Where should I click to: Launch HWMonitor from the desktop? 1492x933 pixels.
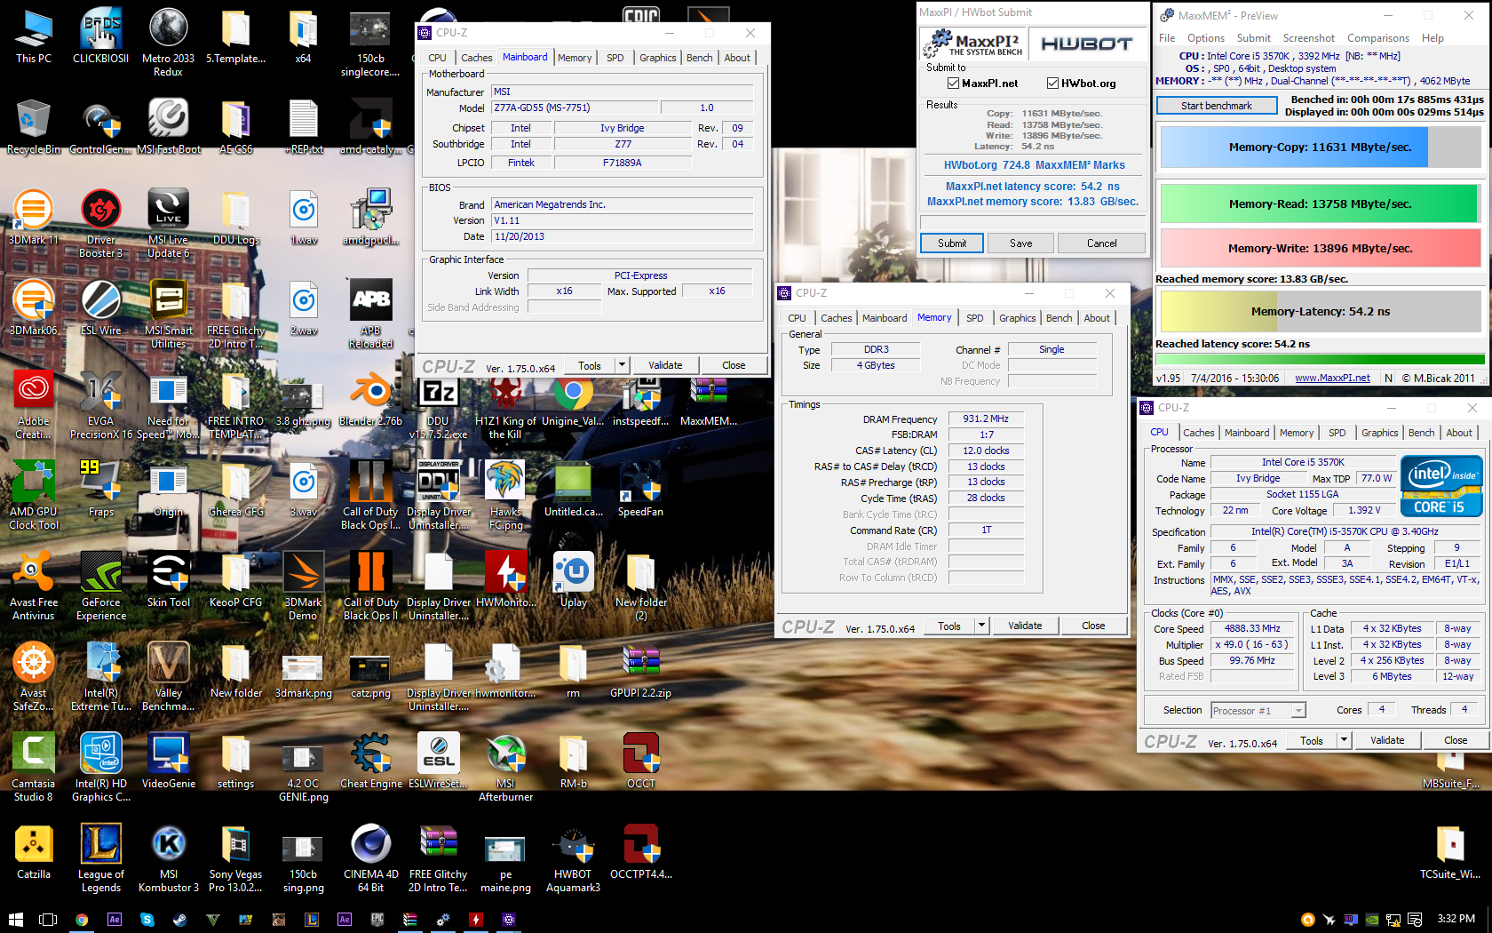click(506, 579)
